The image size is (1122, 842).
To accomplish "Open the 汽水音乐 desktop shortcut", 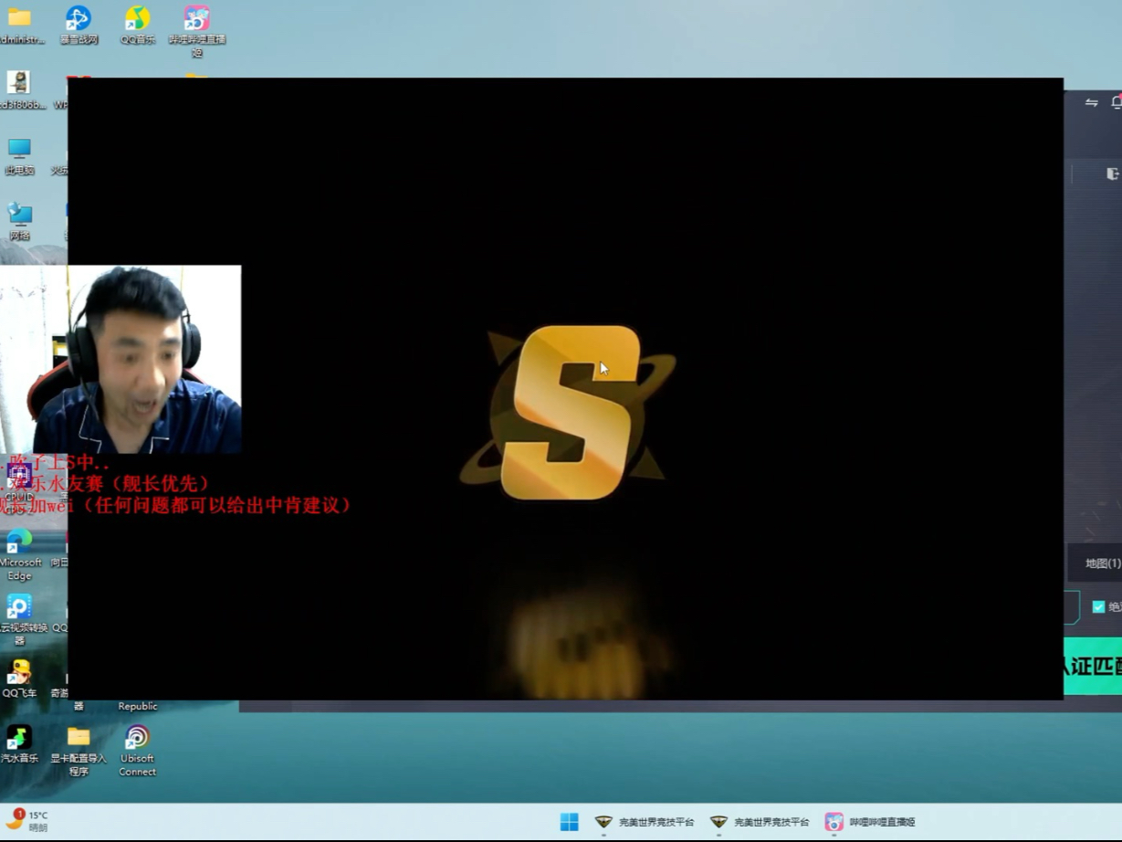I will click(x=19, y=744).
